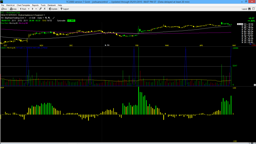Open the Chart Template menu
The image size is (256, 144).
point(23,5)
